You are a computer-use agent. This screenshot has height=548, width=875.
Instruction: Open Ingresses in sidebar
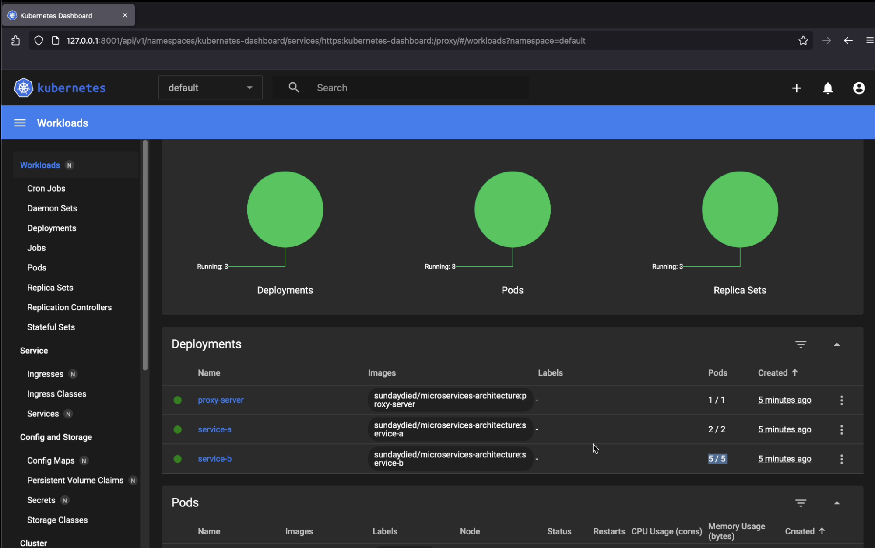(45, 374)
